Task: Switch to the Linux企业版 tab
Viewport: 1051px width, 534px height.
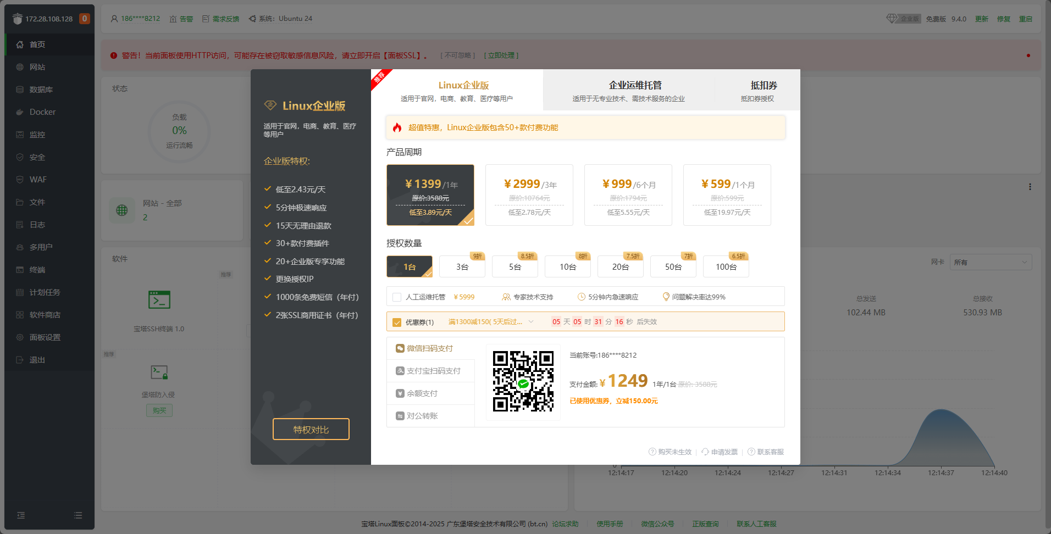Action: (457, 90)
